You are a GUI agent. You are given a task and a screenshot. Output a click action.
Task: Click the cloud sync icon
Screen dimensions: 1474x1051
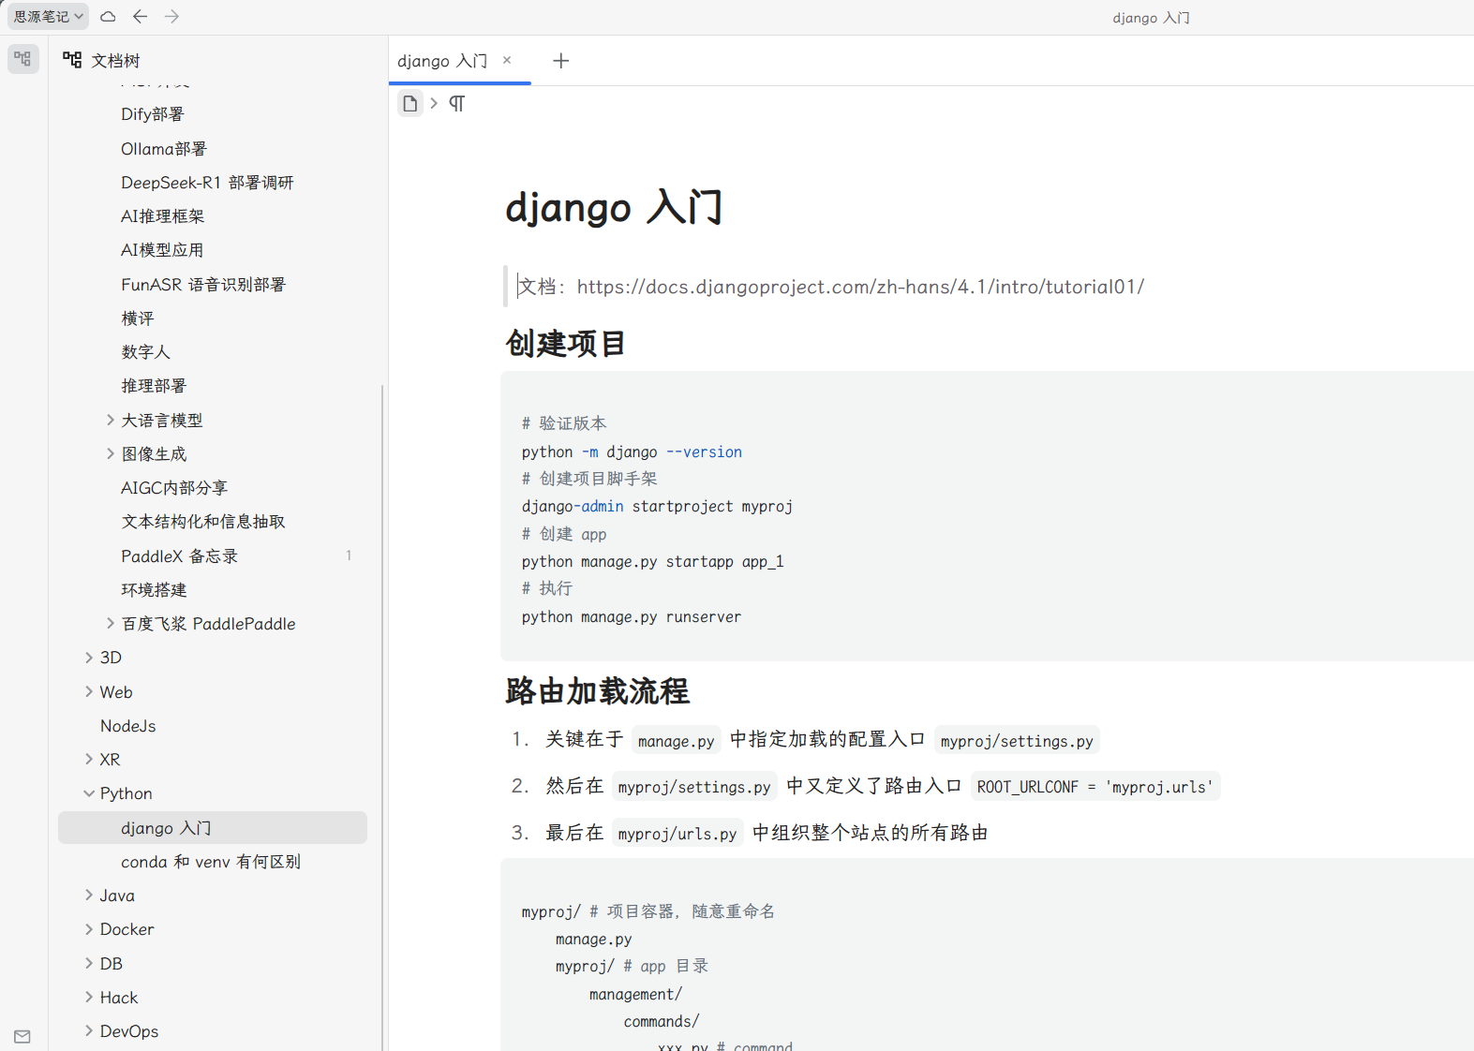pos(108,17)
